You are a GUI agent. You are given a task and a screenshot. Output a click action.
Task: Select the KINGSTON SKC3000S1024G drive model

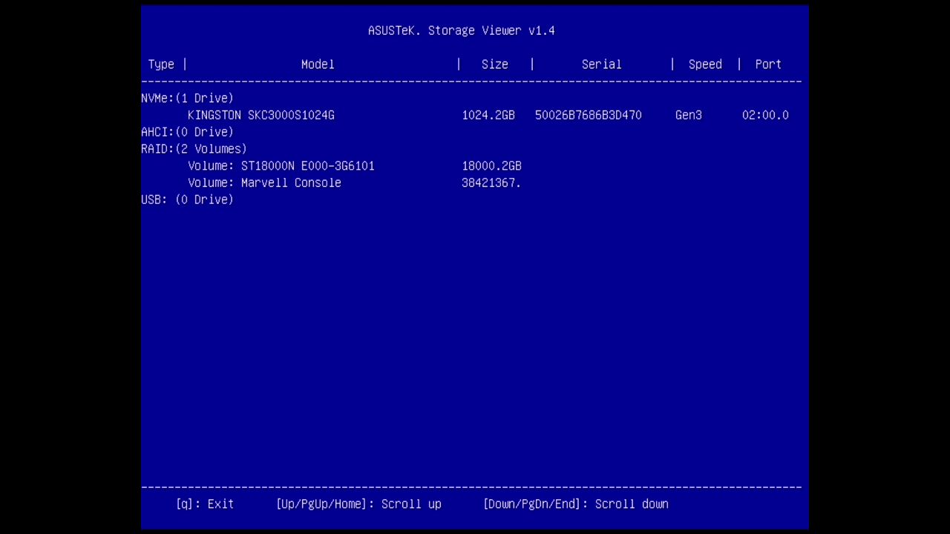point(261,115)
